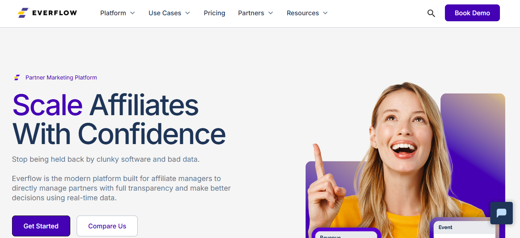Click the Revenue card at the bottom
Viewport: 520px width, 238px height.
point(345,235)
